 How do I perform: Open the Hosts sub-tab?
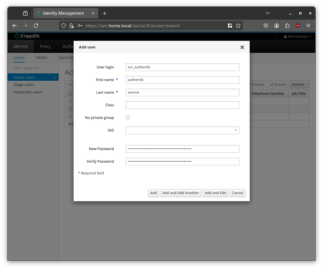(x=42, y=58)
